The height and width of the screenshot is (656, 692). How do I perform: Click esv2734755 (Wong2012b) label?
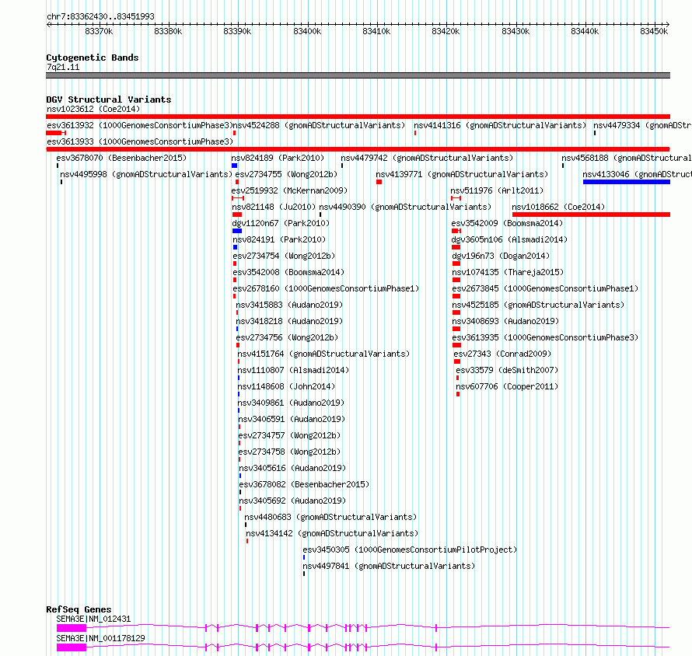point(286,174)
